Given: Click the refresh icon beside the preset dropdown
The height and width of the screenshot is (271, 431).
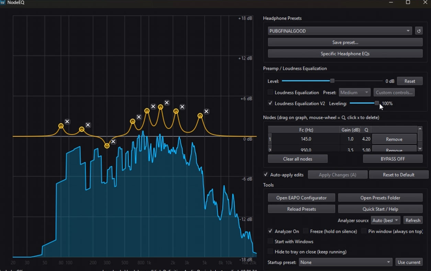Looking at the screenshot, I should (x=419, y=31).
